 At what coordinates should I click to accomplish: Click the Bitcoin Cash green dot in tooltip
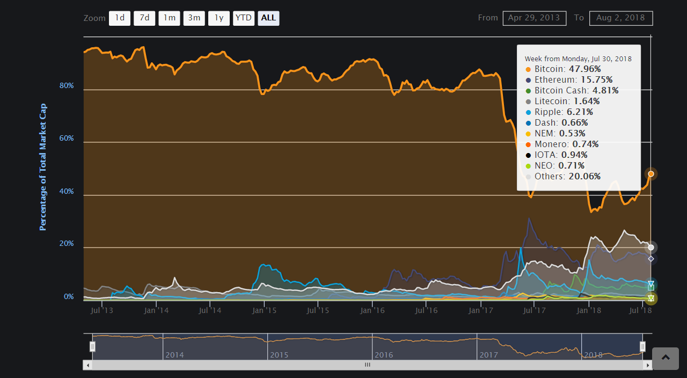click(x=529, y=91)
